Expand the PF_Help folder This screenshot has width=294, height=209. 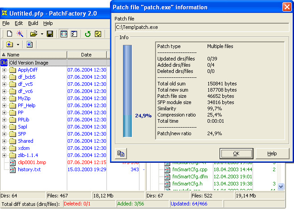pyautogui.click(x=4, y=105)
